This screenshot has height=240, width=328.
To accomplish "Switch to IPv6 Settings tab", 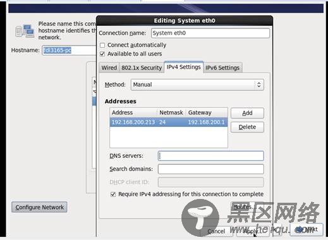I will (x=222, y=68).
